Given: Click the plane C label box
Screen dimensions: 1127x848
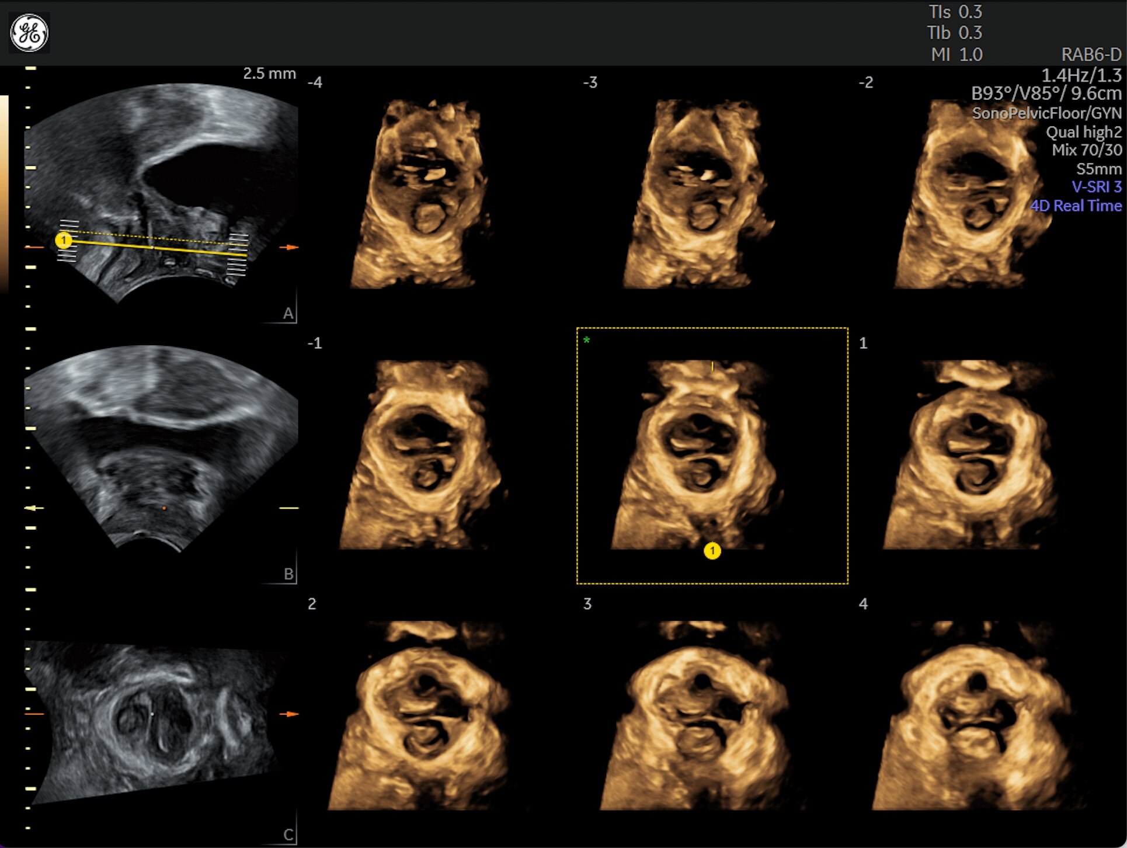Looking at the screenshot, I should [x=288, y=835].
